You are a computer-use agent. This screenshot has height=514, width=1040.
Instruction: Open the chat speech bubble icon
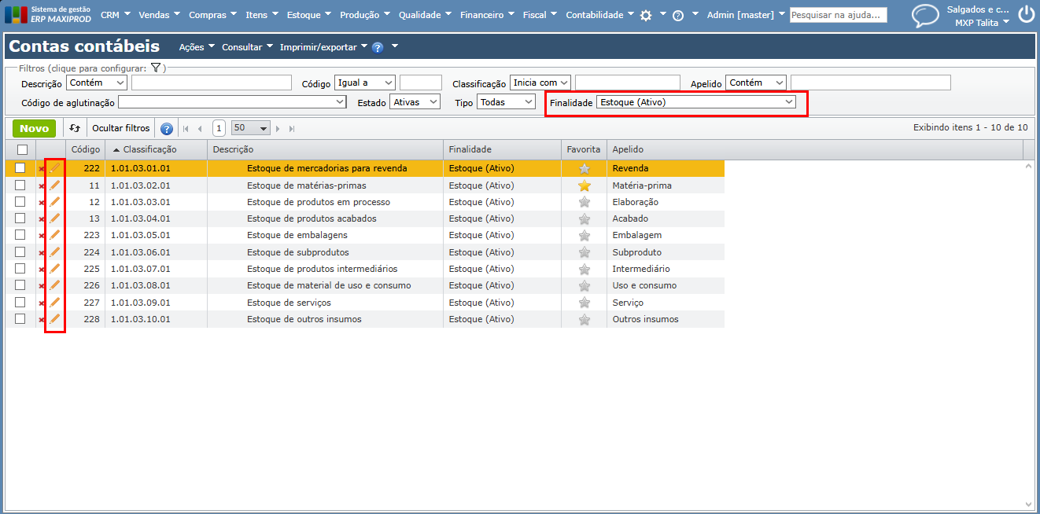[x=925, y=16]
